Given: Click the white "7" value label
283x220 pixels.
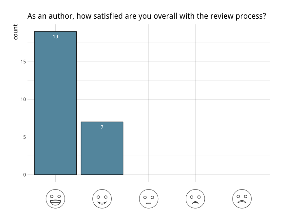Looking at the screenshot, I should [102, 127].
